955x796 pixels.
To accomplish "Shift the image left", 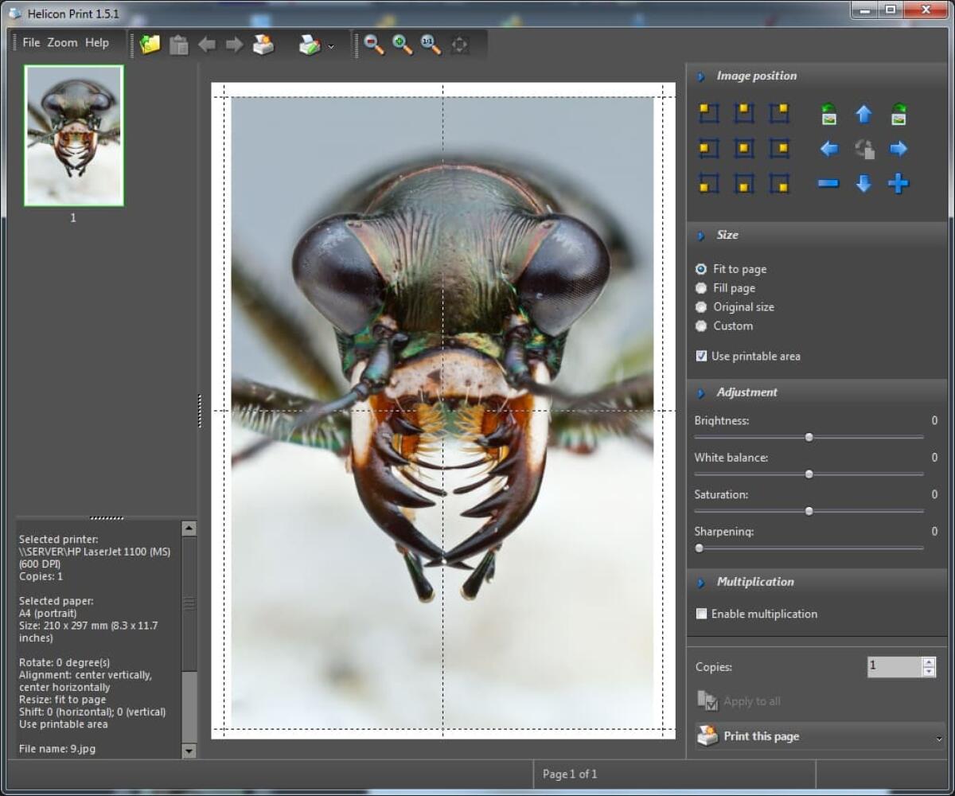I will (x=828, y=149).
